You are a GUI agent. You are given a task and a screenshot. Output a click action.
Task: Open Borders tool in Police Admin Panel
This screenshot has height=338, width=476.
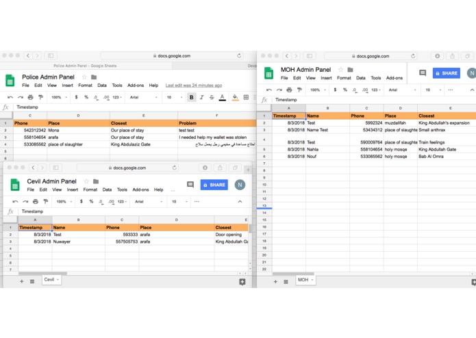click(246, 97)
